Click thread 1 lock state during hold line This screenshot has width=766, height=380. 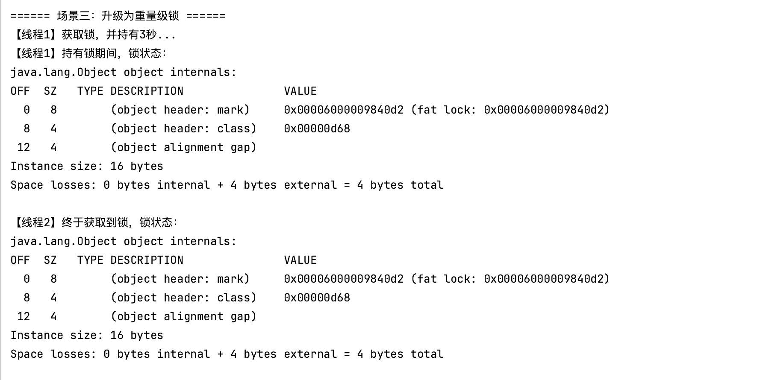coord(89,53)
